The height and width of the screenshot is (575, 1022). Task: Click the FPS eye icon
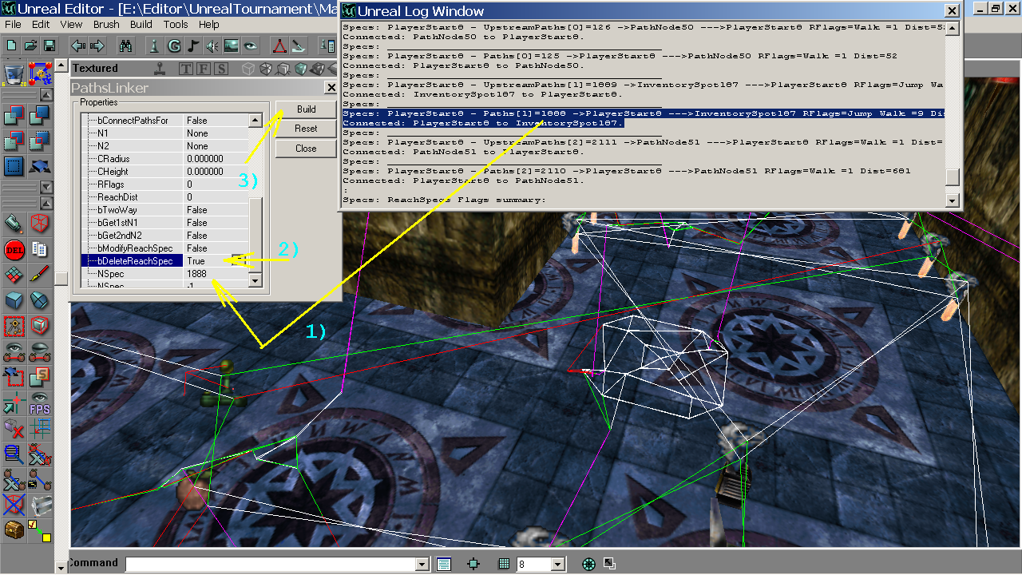(x=40, y=403)
